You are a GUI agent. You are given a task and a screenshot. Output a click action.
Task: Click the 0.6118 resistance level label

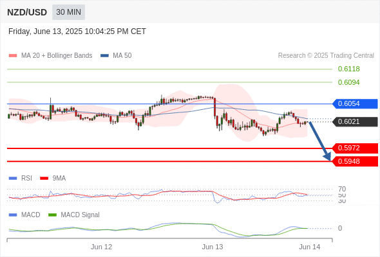pos(348,69)
